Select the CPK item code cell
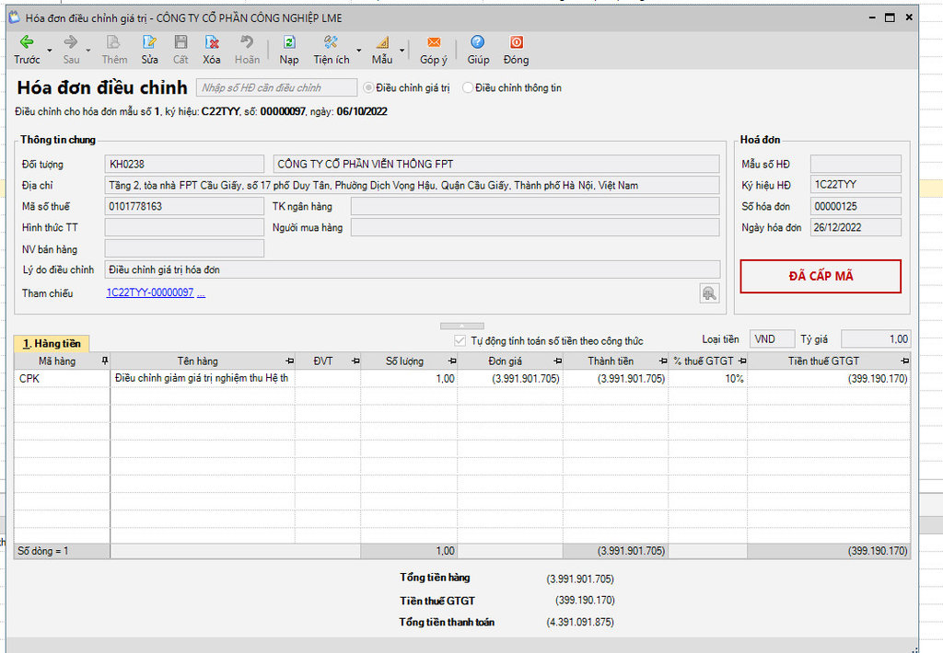 point(62,378)
